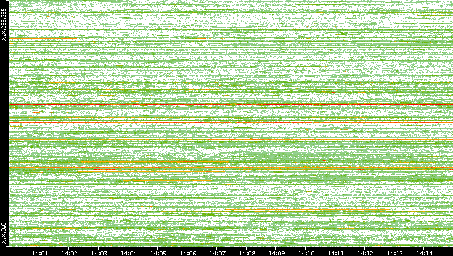453x256 pixels.
Task: Click the 14:04 time axis label
Action: tap(128, 254)
